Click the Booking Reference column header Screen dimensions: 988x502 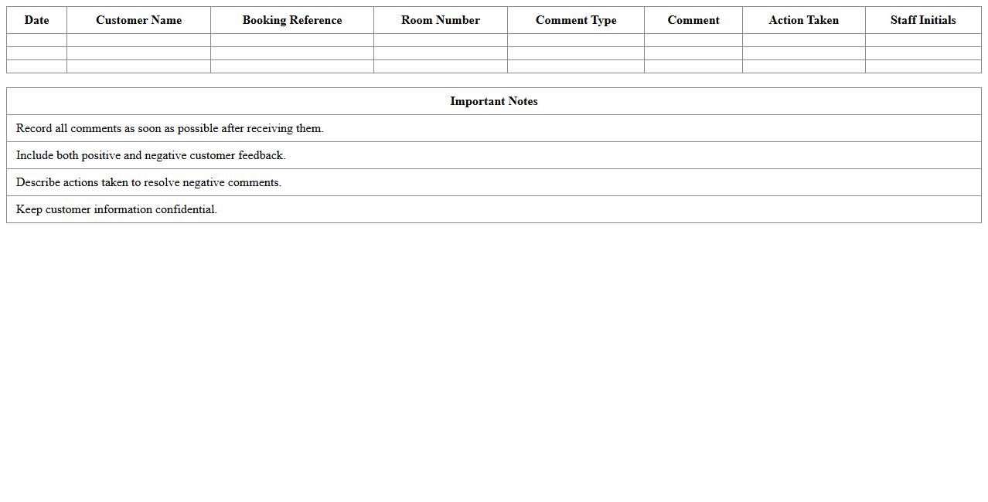tap(291, 20)
